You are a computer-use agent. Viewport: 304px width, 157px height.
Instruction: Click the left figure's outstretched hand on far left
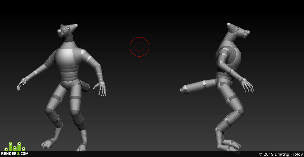tap(22, 84)
